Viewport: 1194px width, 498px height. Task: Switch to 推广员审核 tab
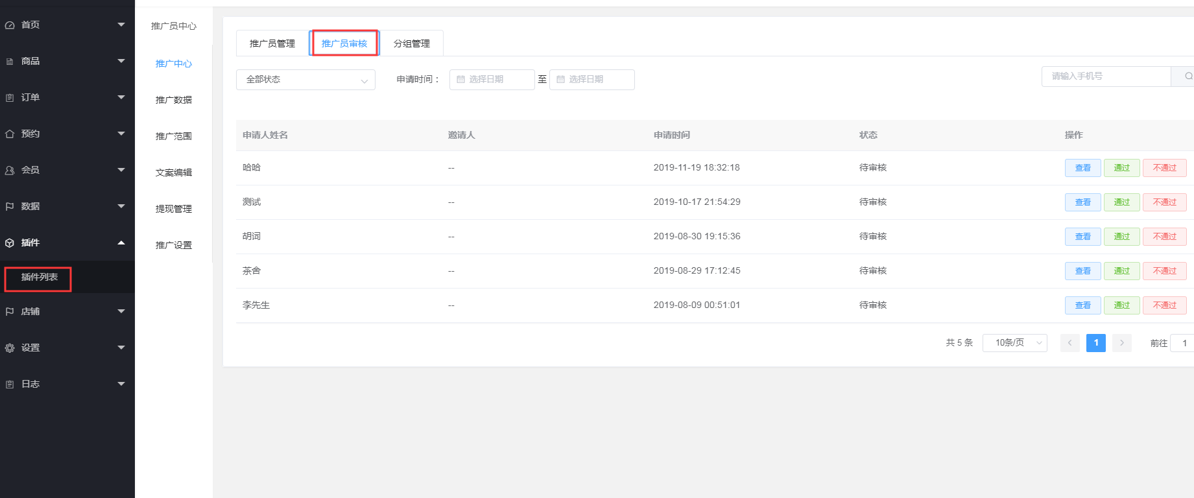click(x=344, y=43)
